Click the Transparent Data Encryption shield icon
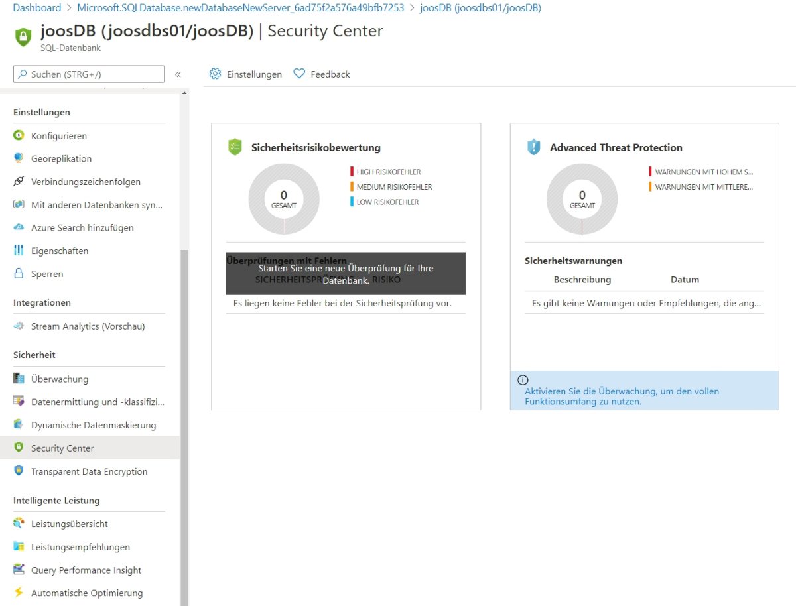 pos(19,471)
